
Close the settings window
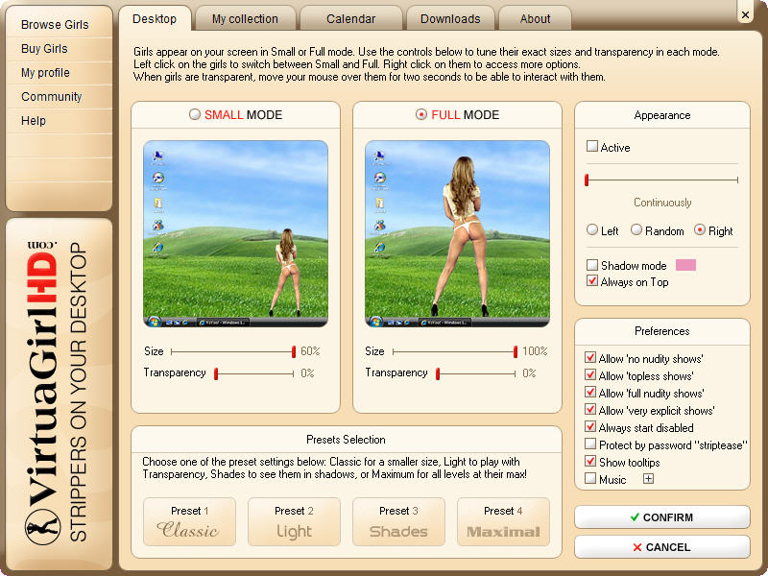pos(746,13)
